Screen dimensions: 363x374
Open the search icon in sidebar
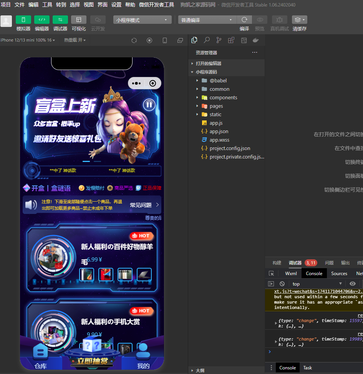click(207, 40)
